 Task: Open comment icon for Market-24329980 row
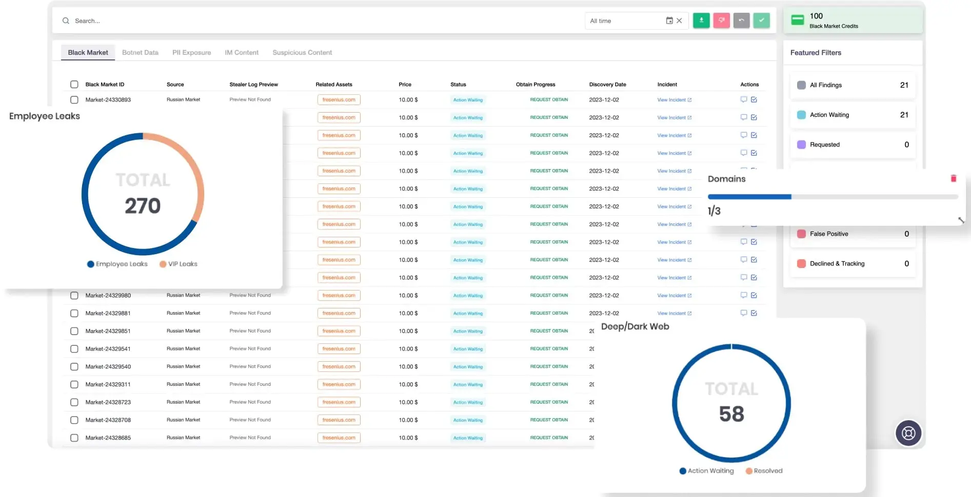(744, 295)
